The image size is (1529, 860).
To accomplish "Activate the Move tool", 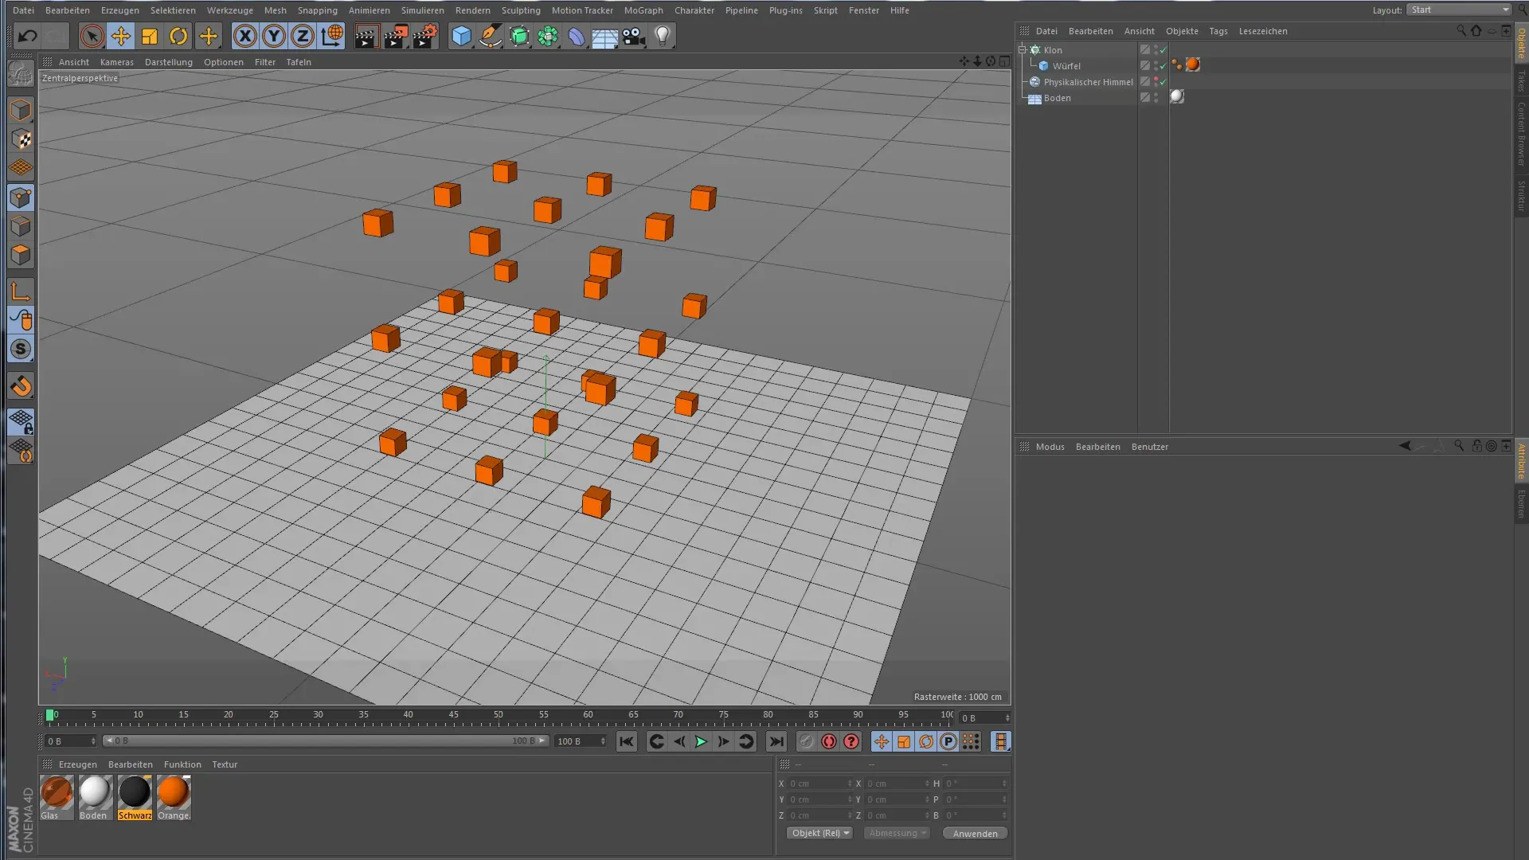I will point(121,36).
